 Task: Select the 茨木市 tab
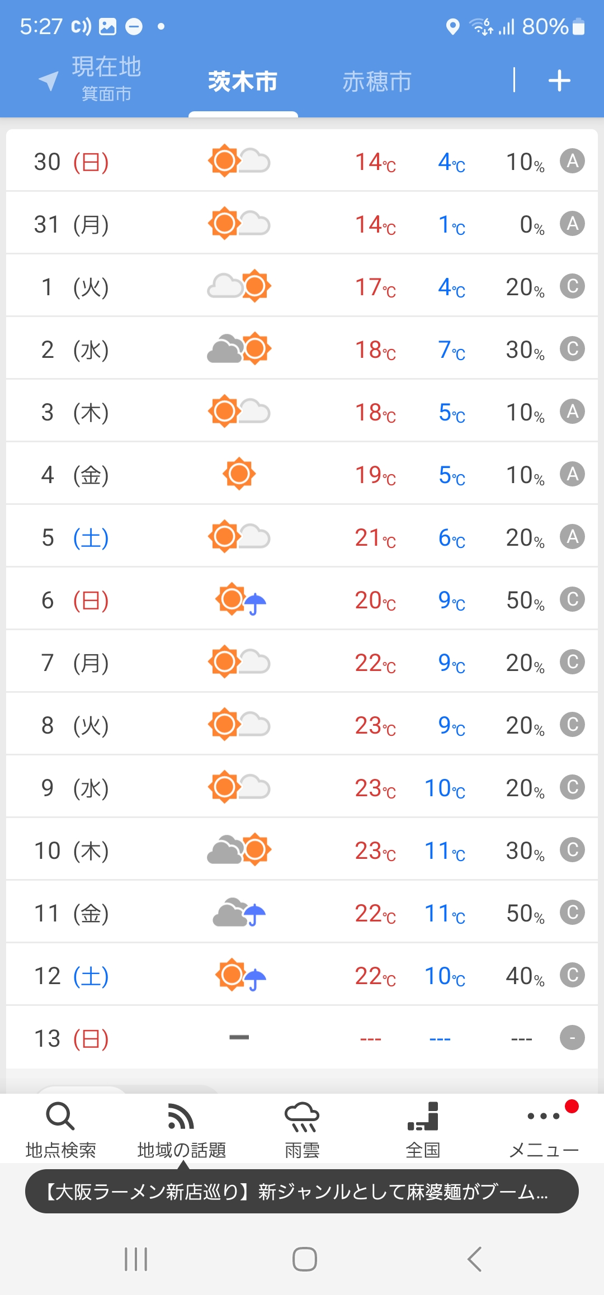coord(243,82)
